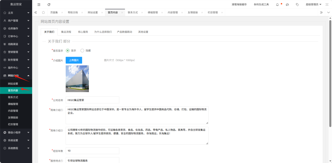Open the 网站设置 page tab
The height and width of the screenshot is (163, 332).
(93, 12)
